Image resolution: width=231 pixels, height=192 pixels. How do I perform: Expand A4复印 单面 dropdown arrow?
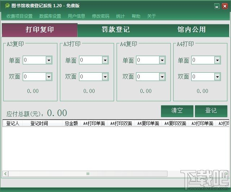[x=162, y=60]
